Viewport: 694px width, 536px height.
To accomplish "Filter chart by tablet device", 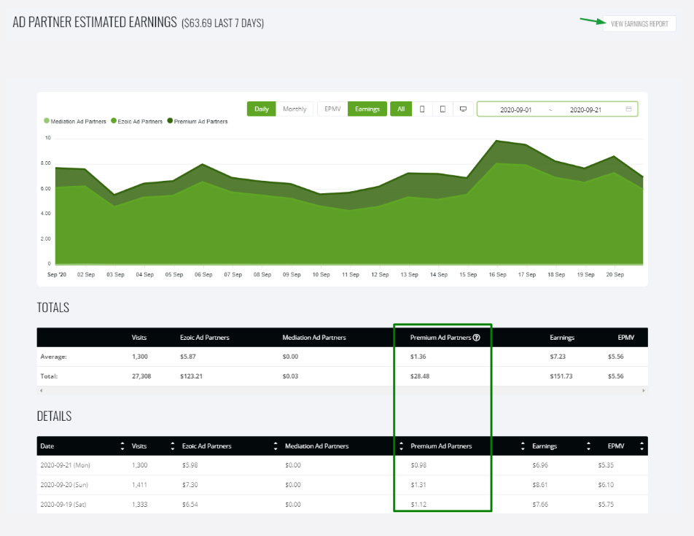I will (x=442, y=109).
